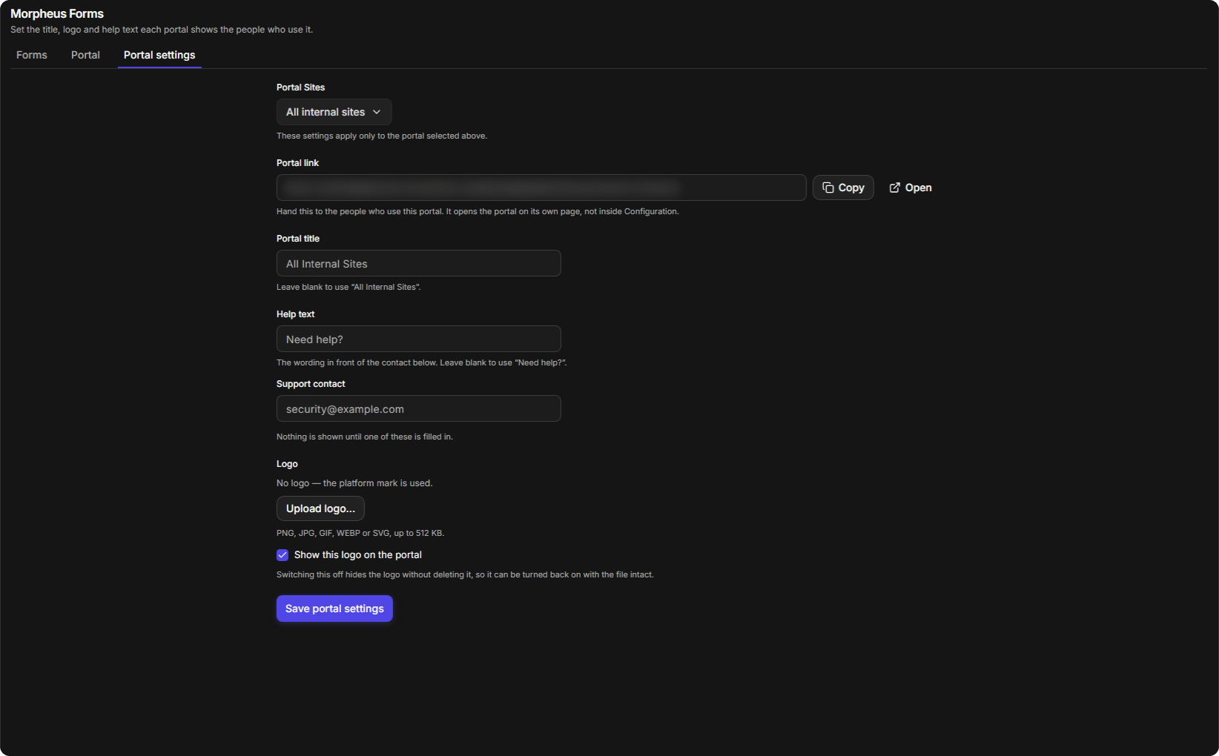Image resolution: width=1219 pixels, height=756 pixels.
Task: Click the hint 'Nothing is shown until one of these is filled in.'
Action: click(365, 437)
